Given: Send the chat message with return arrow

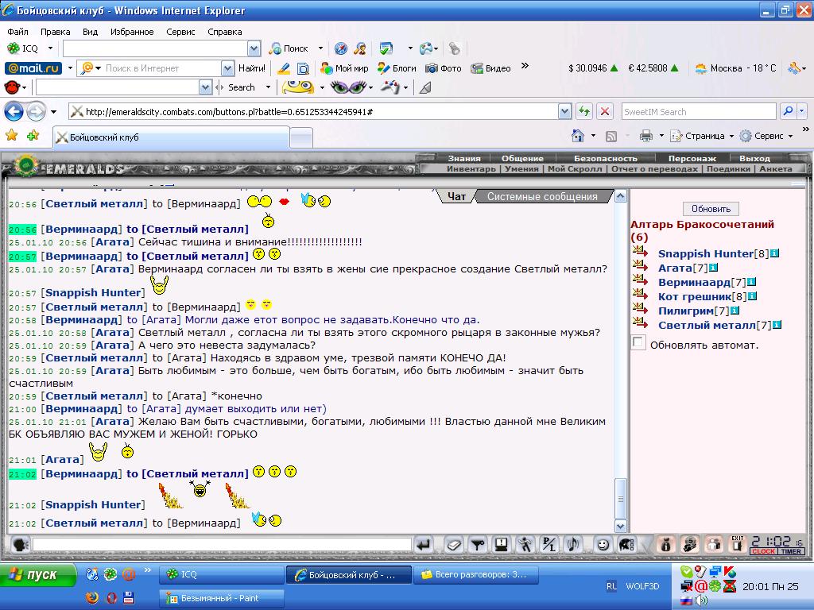Looking at the screenshot, I should coord(424,545).
